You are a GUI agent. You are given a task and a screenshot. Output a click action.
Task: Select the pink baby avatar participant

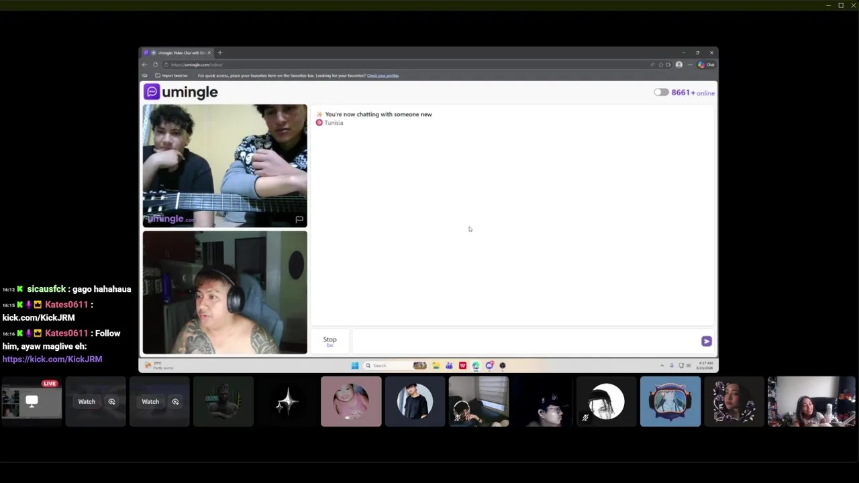tap(351, 401)
